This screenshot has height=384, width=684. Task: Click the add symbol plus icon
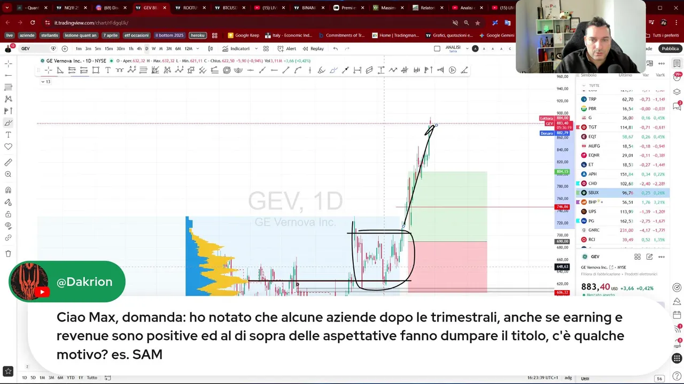pos(65,49)
